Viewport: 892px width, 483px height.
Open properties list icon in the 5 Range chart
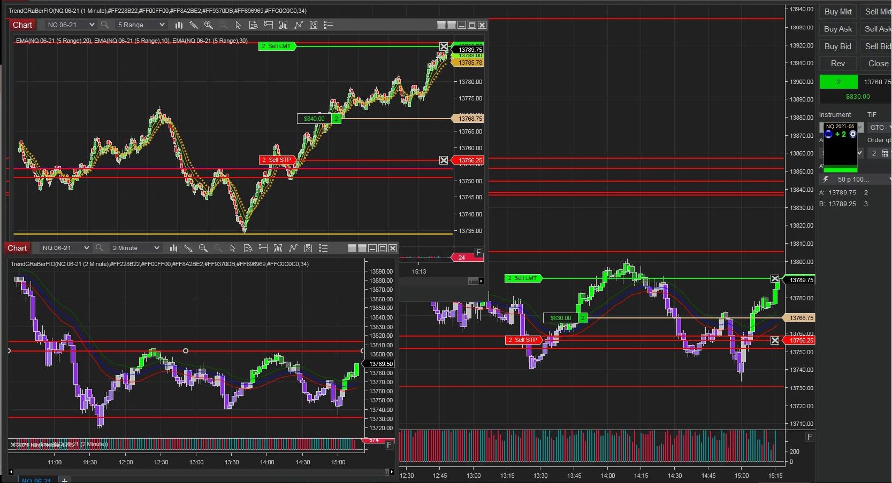[x=329, y=25]
